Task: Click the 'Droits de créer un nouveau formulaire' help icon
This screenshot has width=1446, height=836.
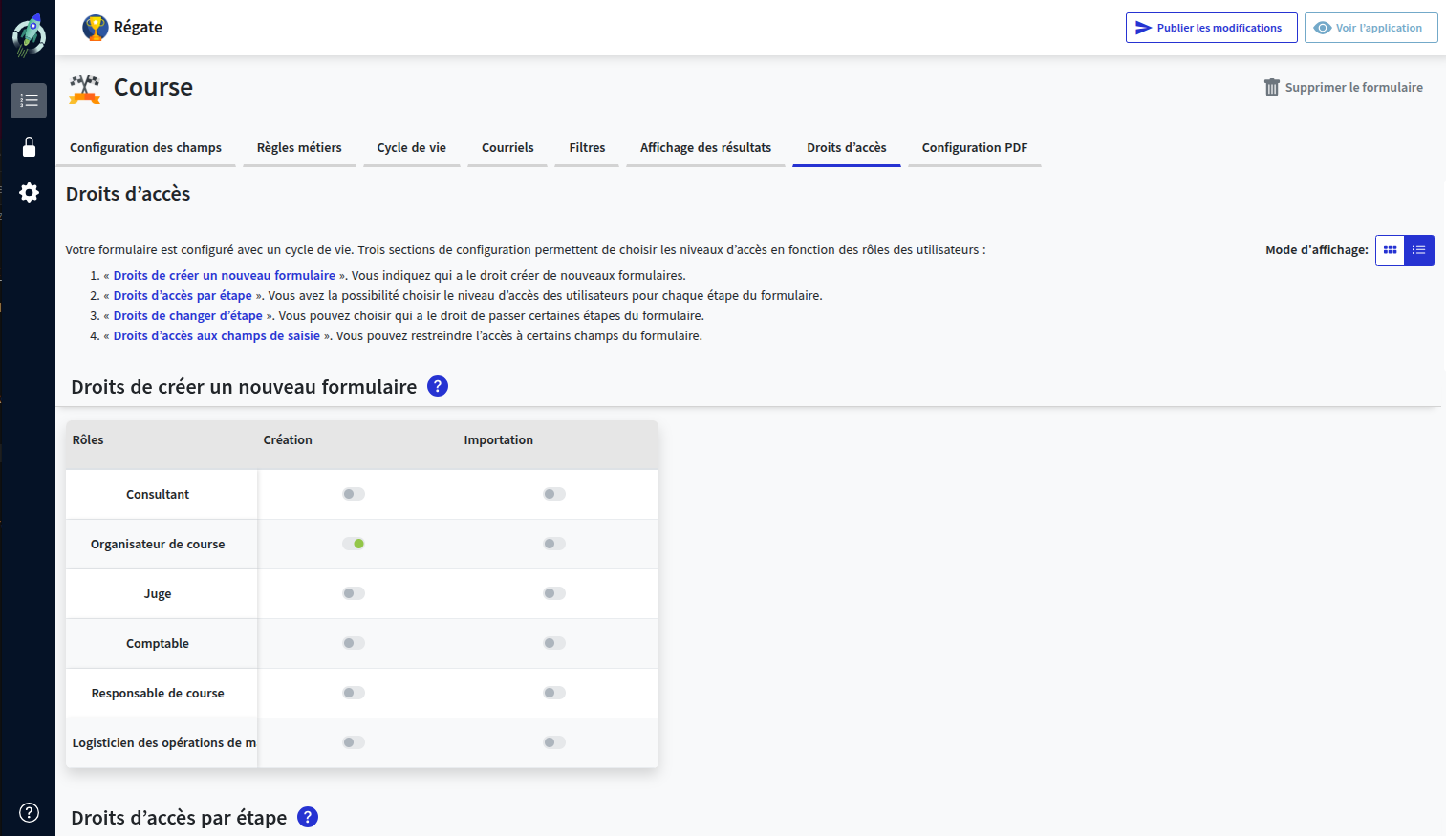Action: [x=437, y=386]
